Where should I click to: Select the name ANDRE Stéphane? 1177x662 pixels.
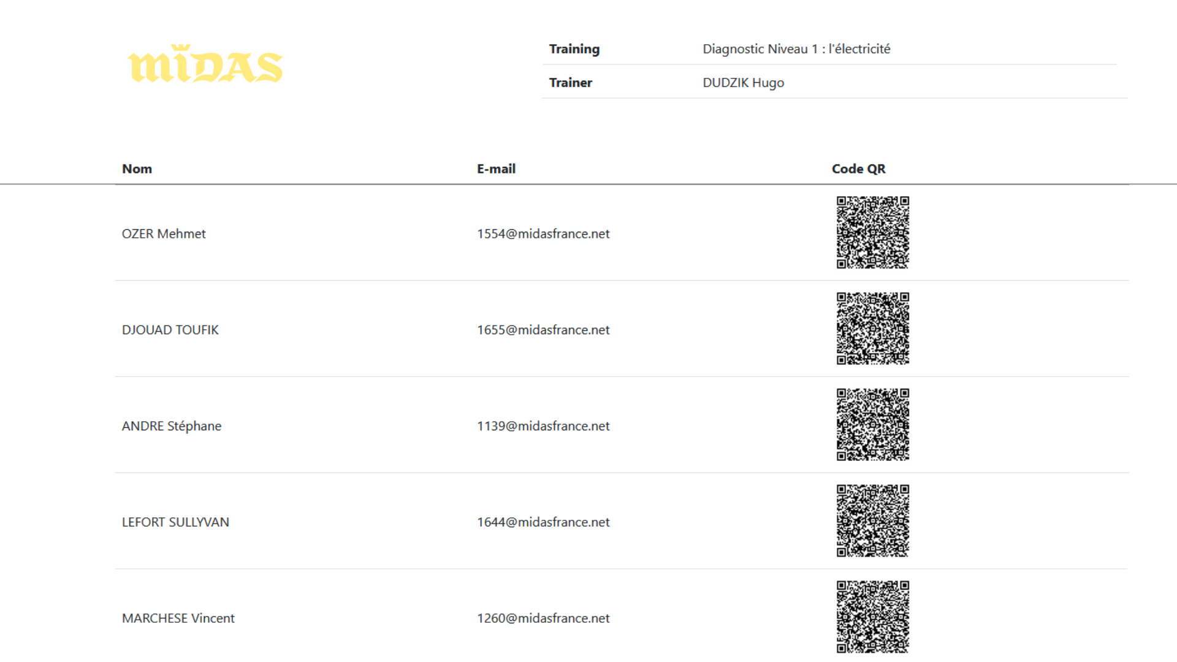172,426
